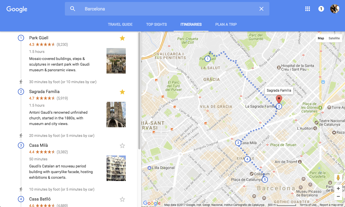Click the step 4 circle in the list
The image size is (345, 207).
pos(21,199)
